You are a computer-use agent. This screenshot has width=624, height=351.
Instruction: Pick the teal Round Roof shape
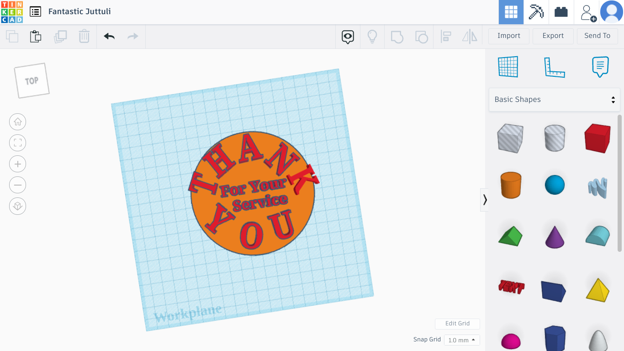pyautogui.click(x=598, y=235)
